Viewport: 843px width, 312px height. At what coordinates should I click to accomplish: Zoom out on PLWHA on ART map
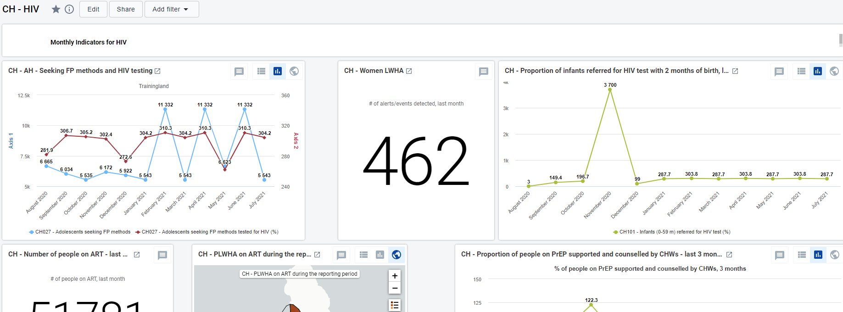(x=395, y=288)
